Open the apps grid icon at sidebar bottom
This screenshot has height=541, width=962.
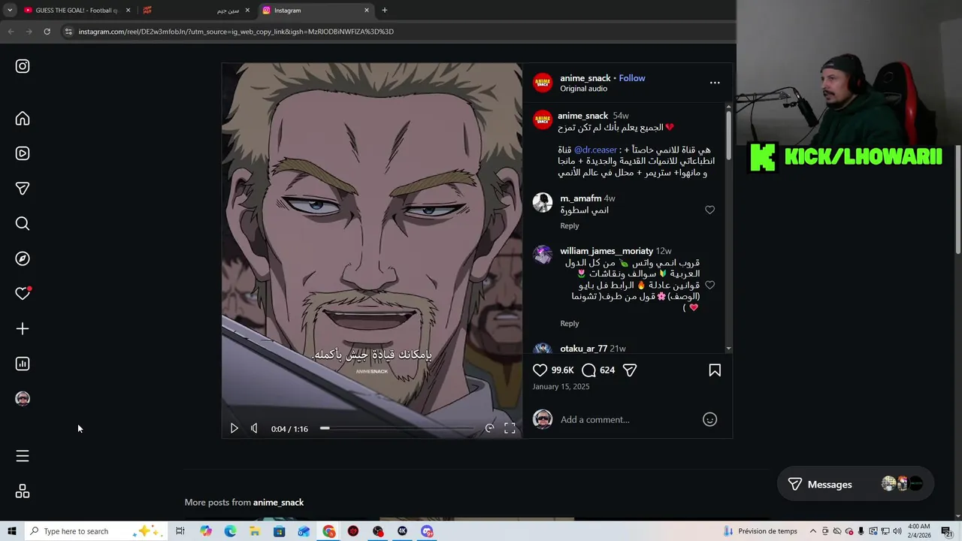[x=23, y=491]
